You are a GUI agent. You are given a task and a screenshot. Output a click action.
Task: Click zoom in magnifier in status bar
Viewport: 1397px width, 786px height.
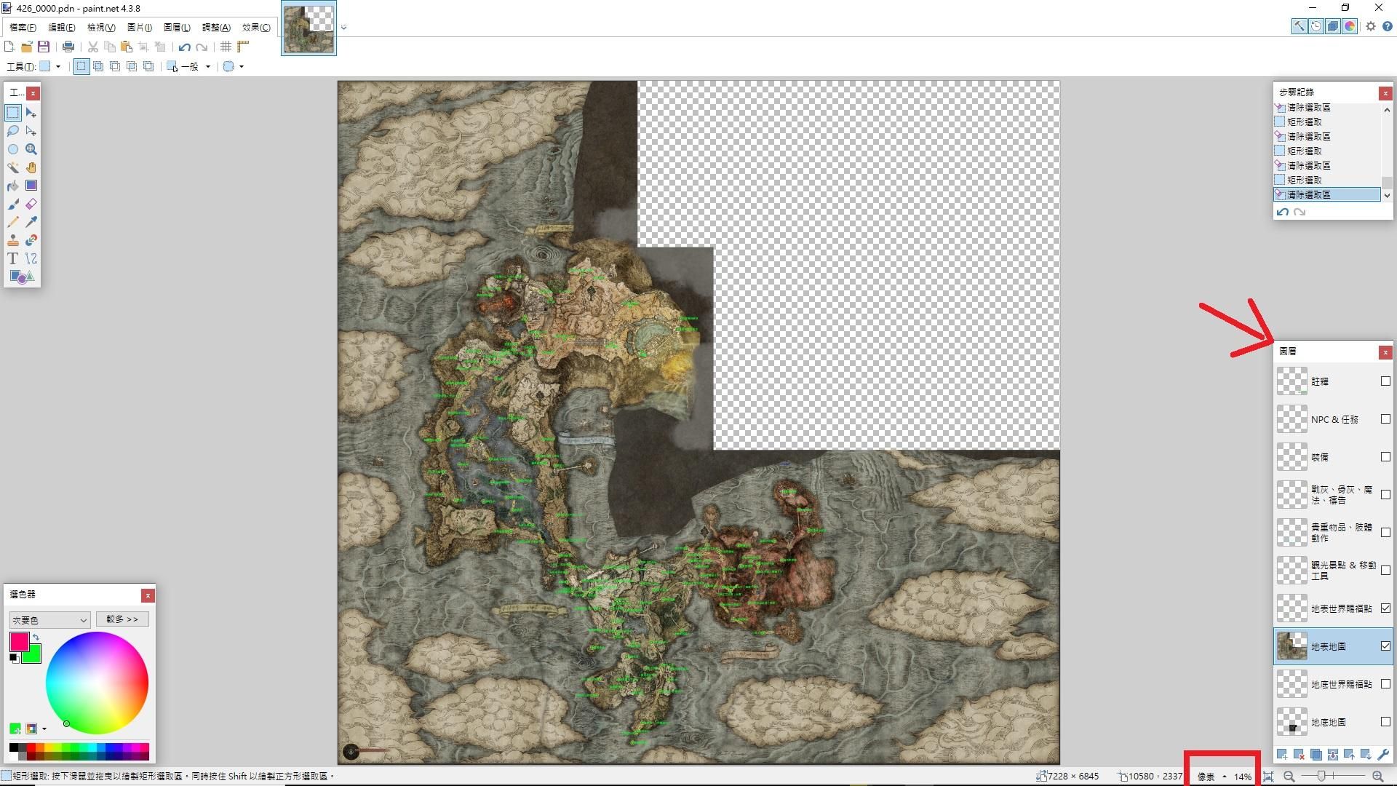click(1377, 777)
